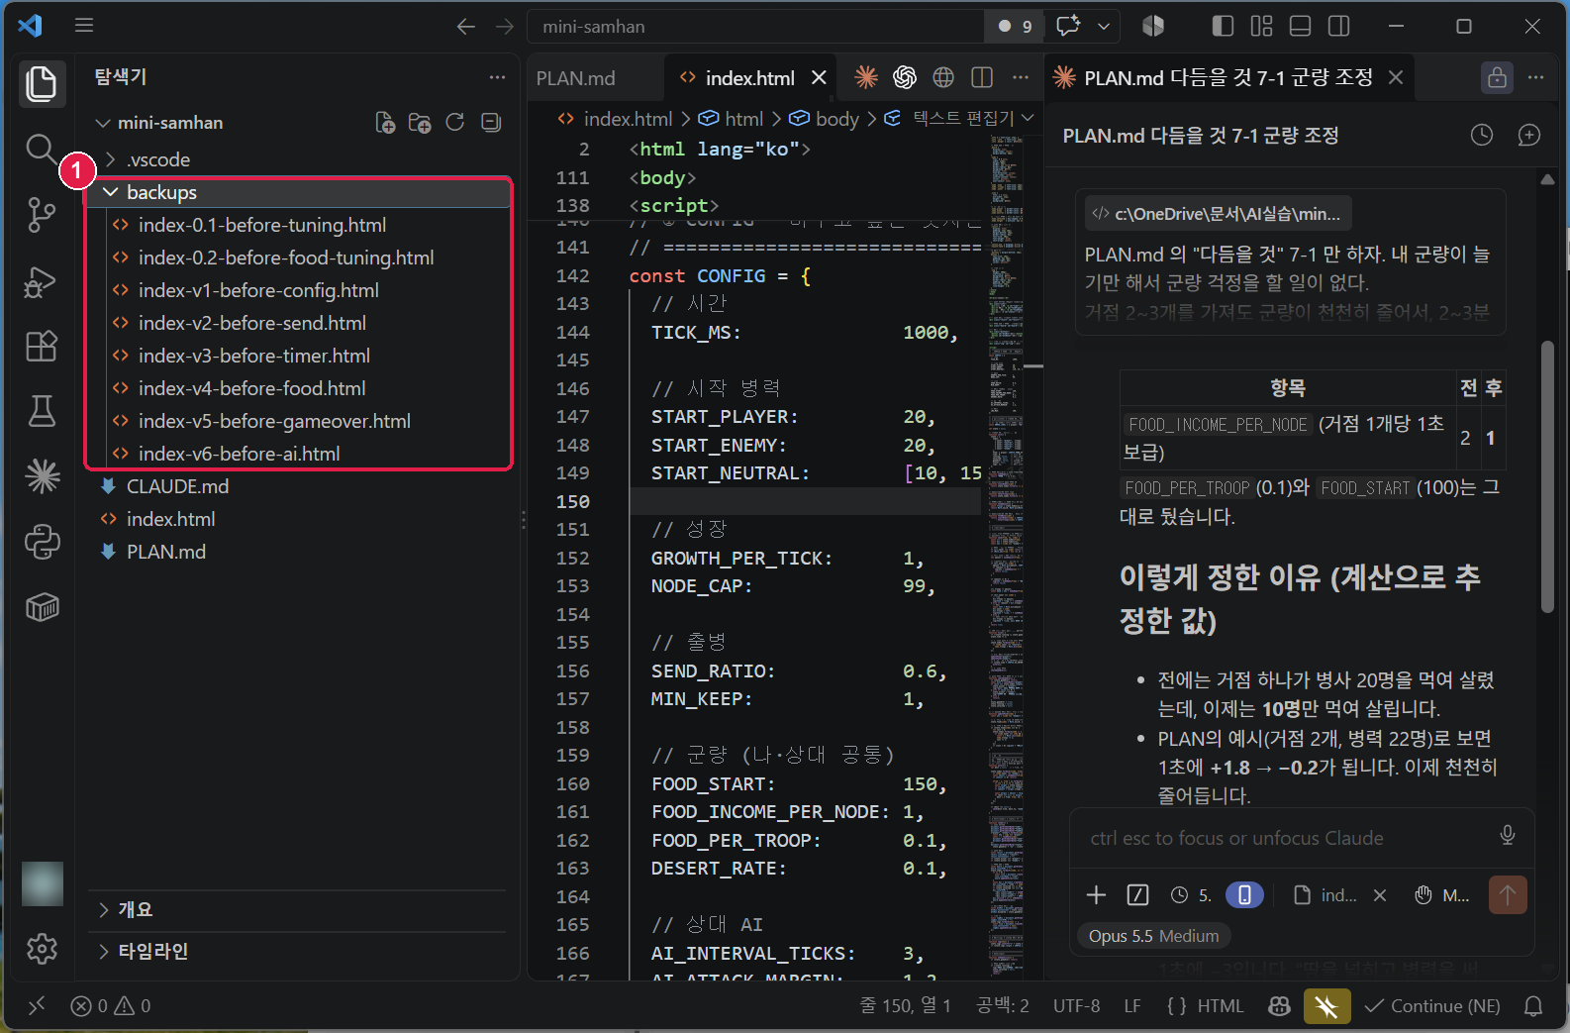Image resolution: width=1570 pixels, height=1033 pixels.
Task: Click the New Folder icon in explorer
Action: [420, 123]
